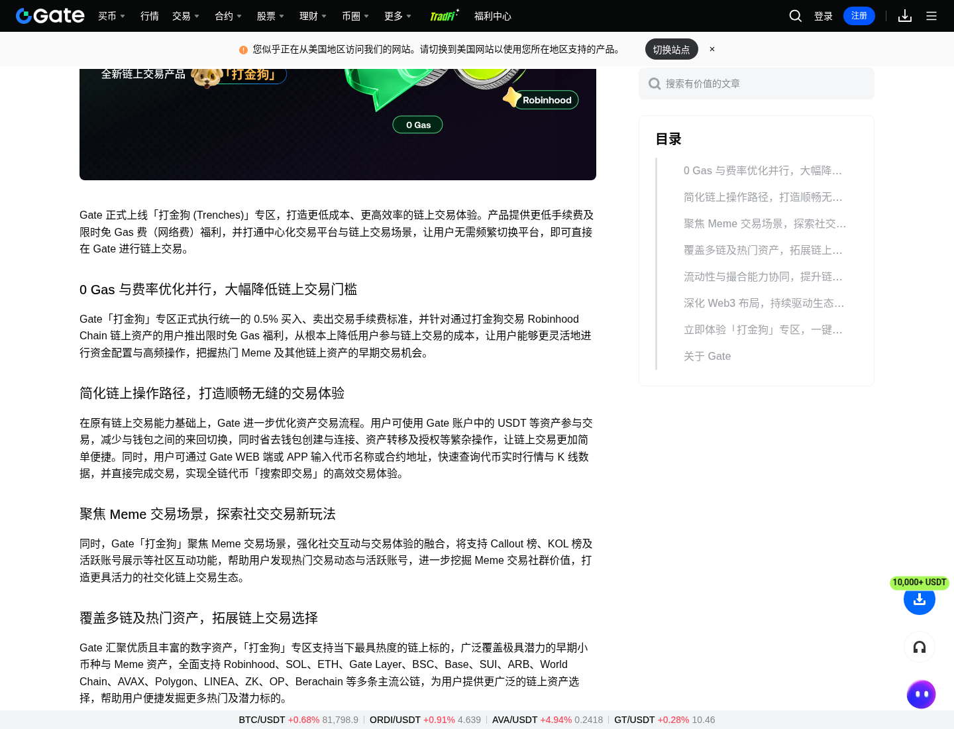The width and height of the screenshot is (954, 729).
Task: Click heading '聚焦 Meme 交易场景，探索社交交易新玩法'
Action: point(207,514)
